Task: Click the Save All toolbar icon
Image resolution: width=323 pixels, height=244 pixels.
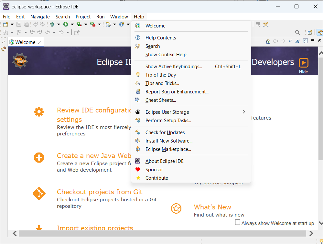Action: (26, 24)
